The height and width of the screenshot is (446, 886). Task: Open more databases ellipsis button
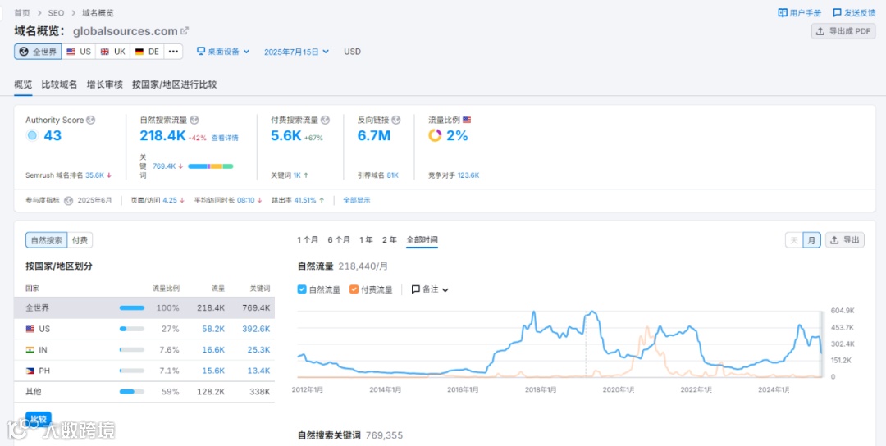pyautogui.click(x=173, y=52)
